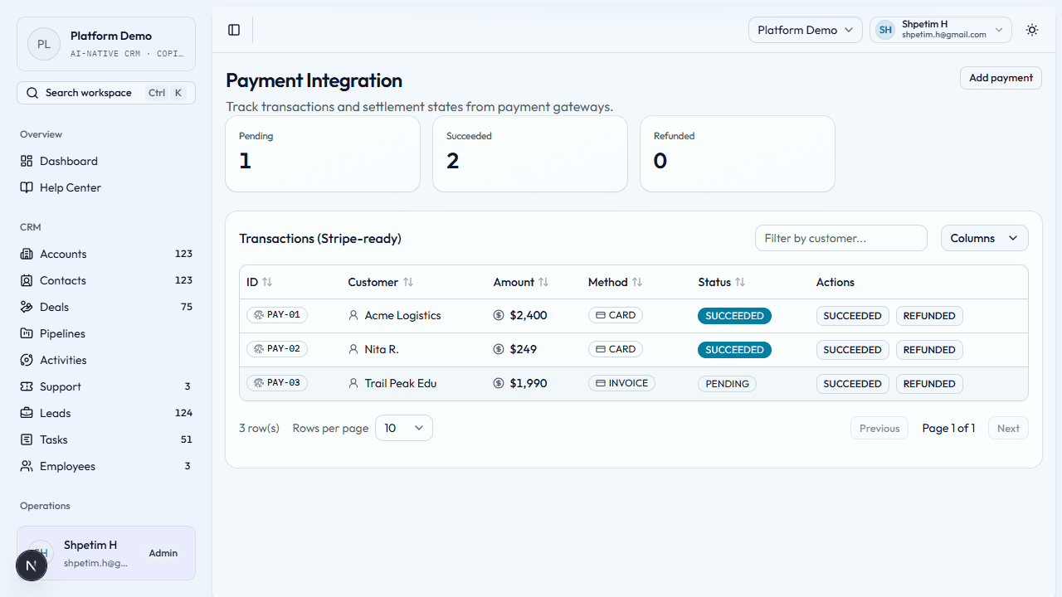Open the Shpetim H account menu
This screenshot has height=597, width=1062.
coord(940,29)
